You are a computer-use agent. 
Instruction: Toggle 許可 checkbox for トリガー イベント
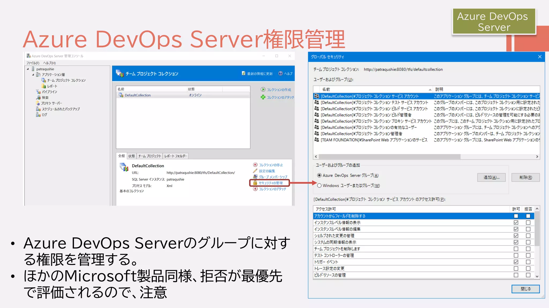click(x=516, y=262)
